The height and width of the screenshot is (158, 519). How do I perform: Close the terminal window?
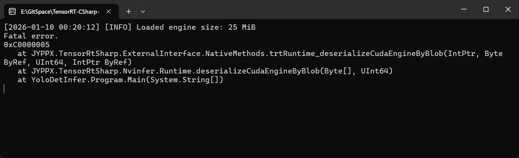[508, 10]
